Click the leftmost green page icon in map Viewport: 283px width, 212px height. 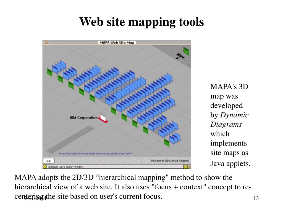[49, 73]
